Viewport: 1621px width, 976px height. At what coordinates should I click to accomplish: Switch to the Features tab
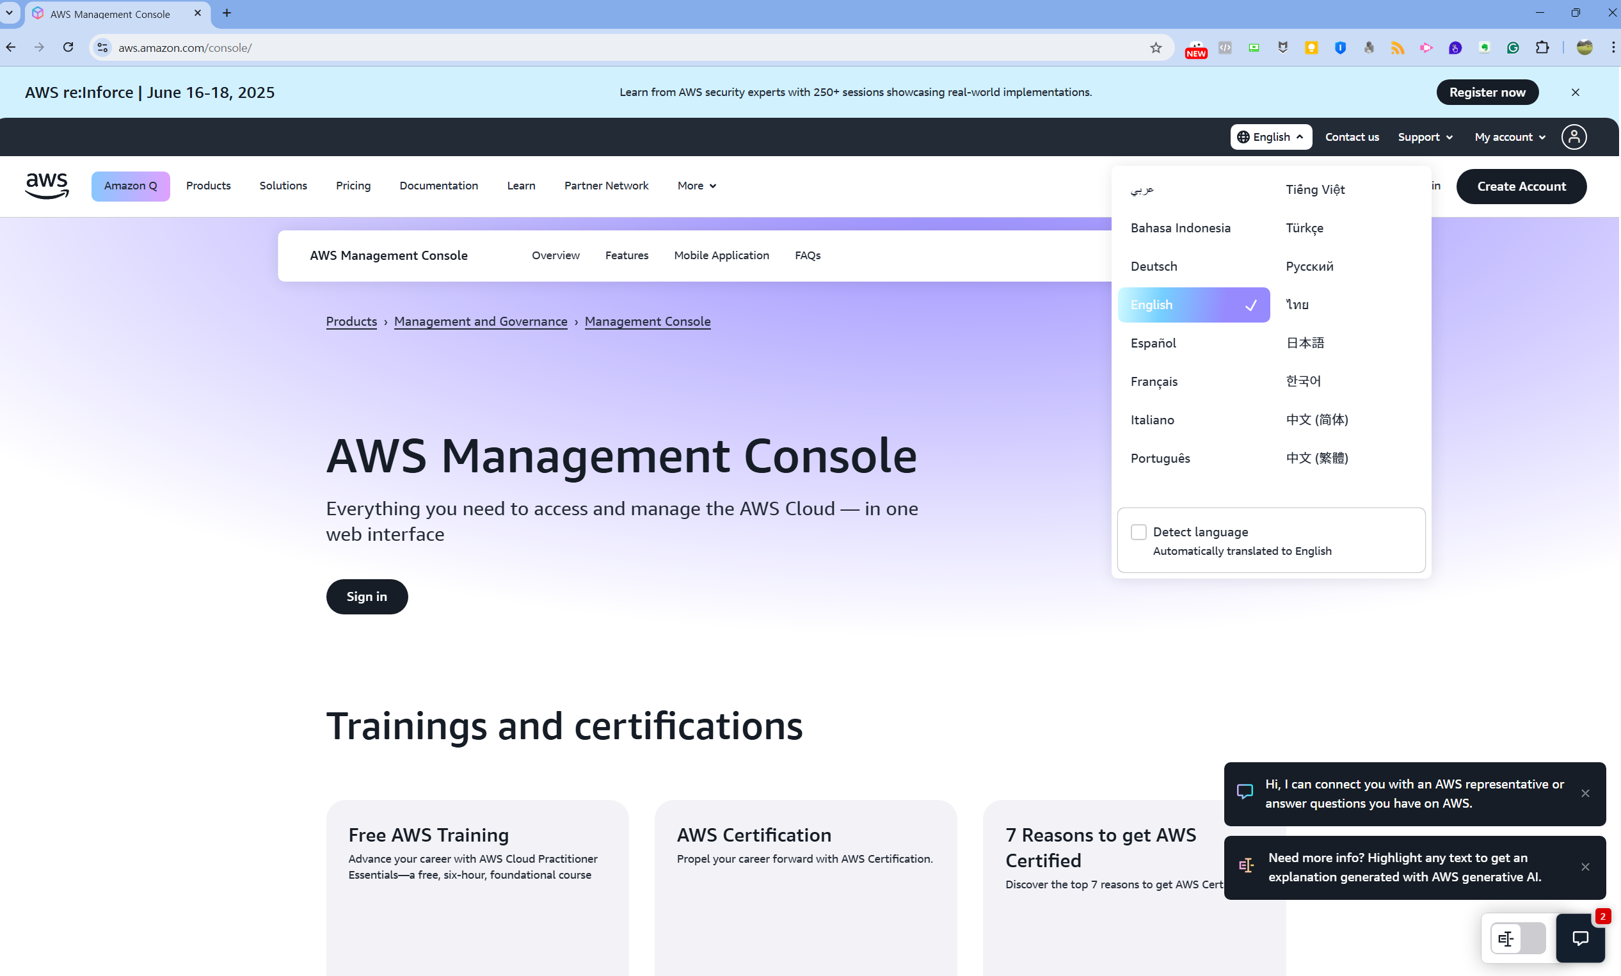click(627, 255)
